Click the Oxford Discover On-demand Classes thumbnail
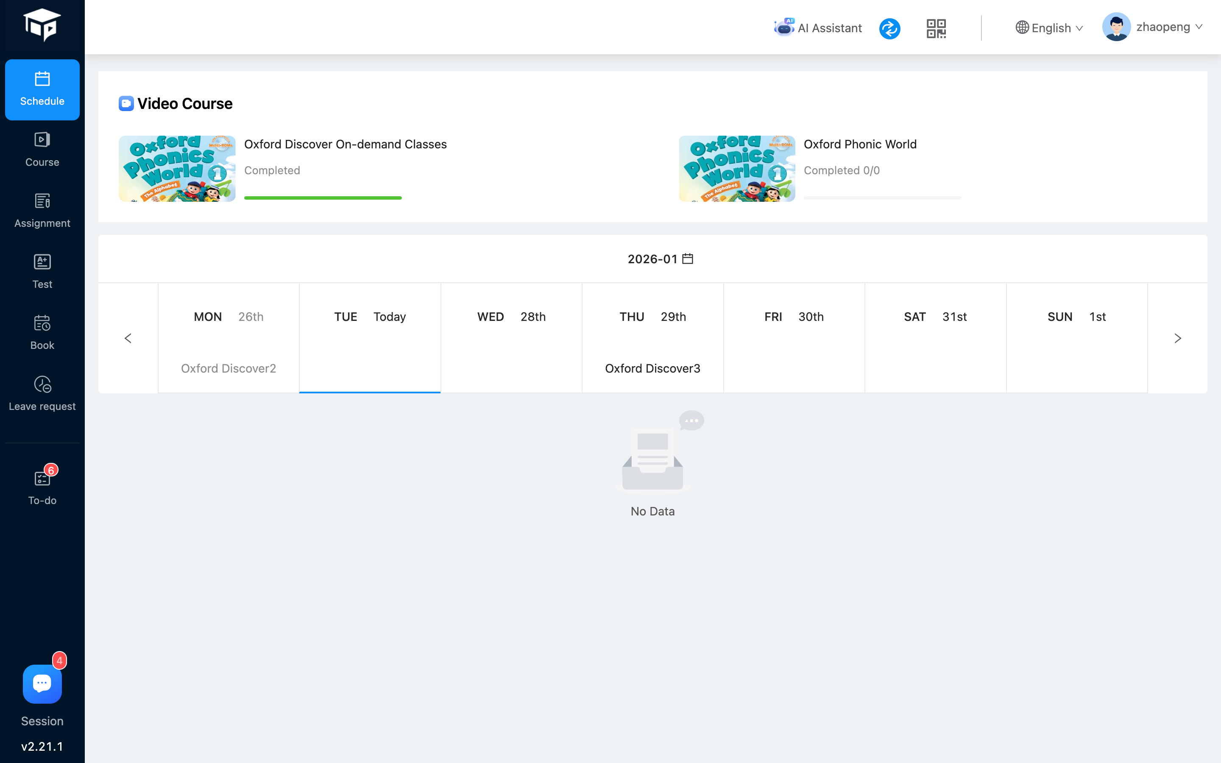The width and height of the screenshot is (1221, 763). coord(177,169)
